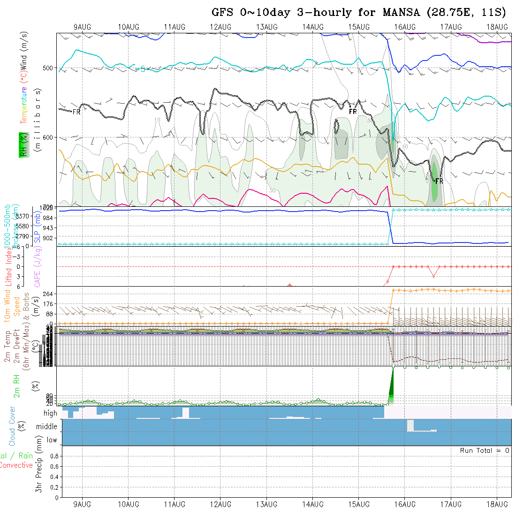Click the orange and red Temperature (°C) axis label
The height and width of the screenshot is (516, 516).
tap(24, 98)
